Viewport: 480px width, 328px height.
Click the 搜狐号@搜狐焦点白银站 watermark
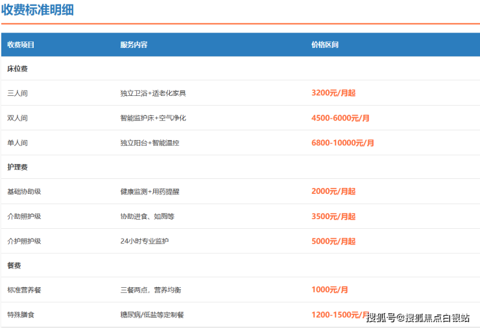tap(418, 318)
